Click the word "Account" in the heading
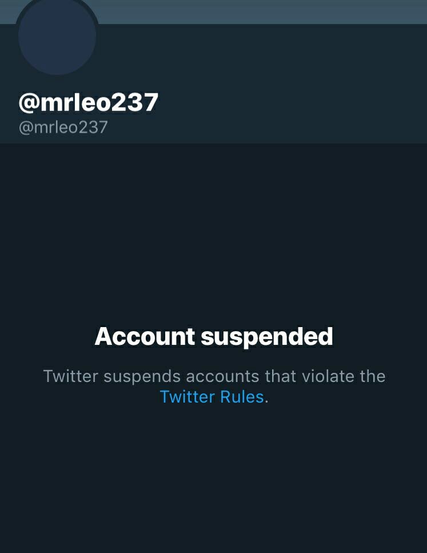Screen dimensions: 427x553 tap(145, 336)
